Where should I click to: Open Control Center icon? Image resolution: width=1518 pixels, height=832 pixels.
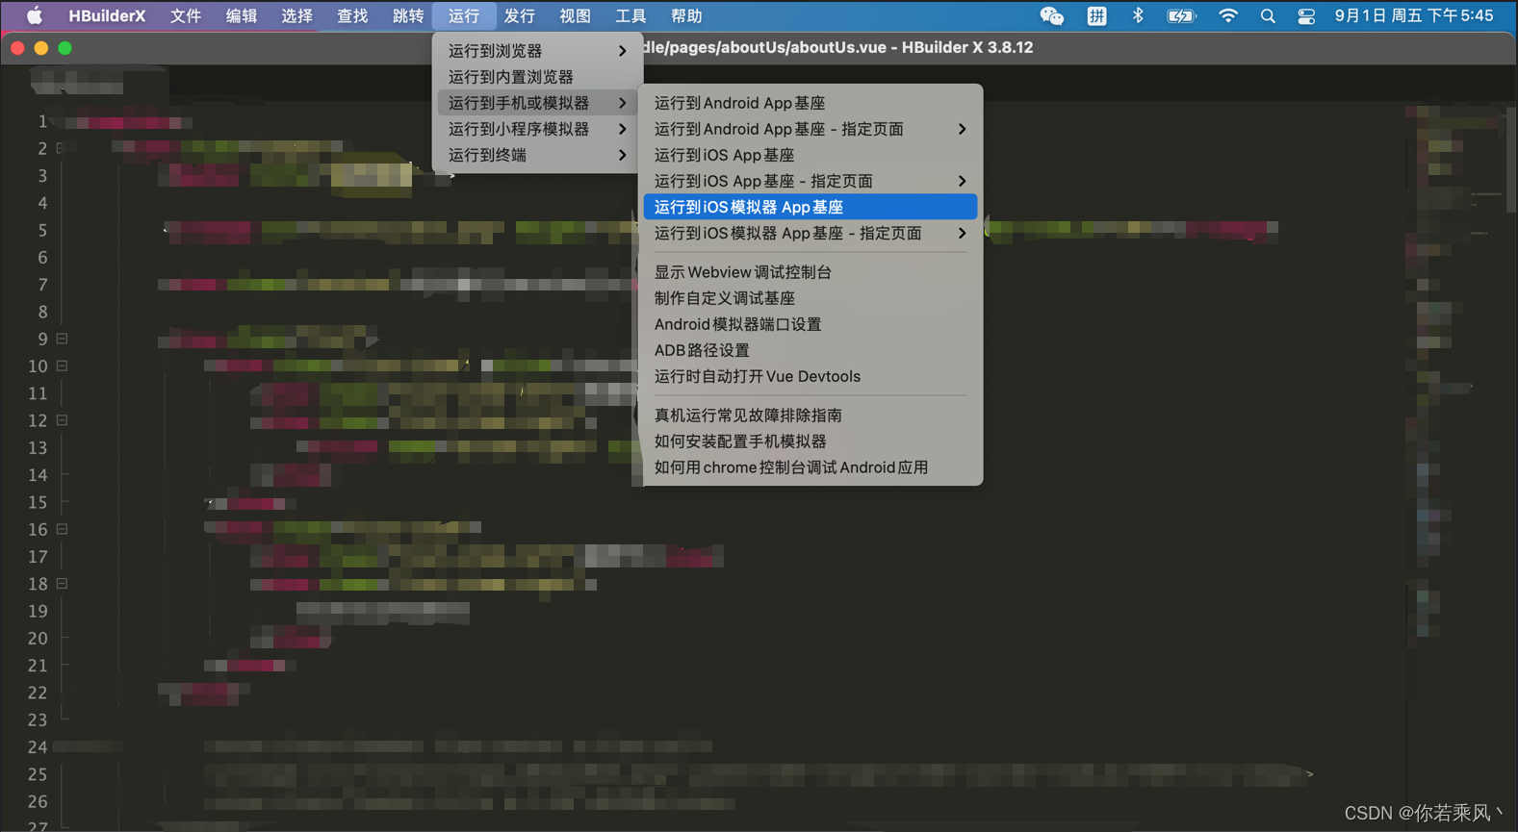(x=1306, y=15)
